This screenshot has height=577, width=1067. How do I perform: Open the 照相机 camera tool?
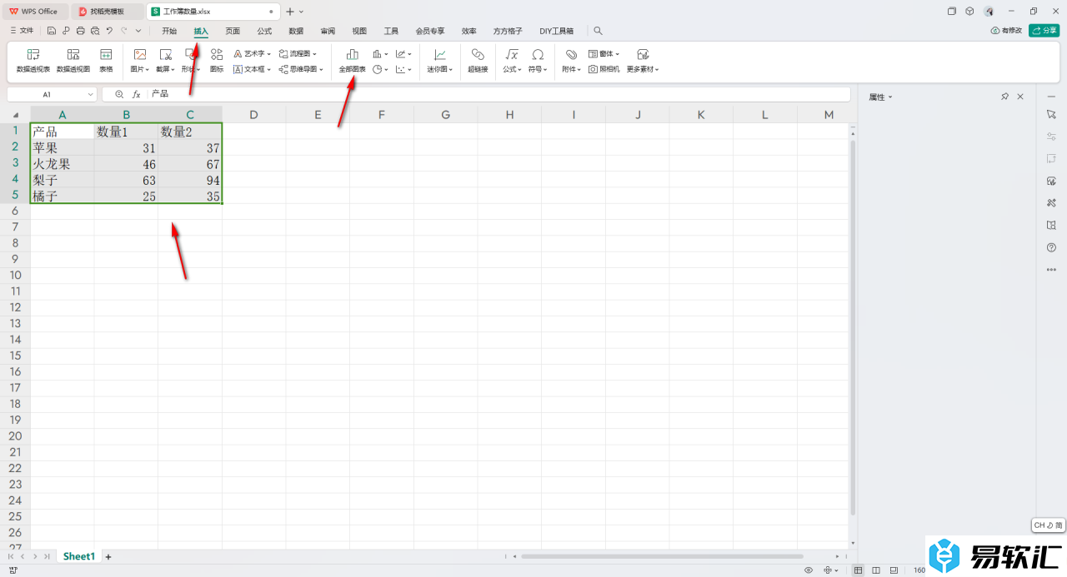click(x=604, y=70)
